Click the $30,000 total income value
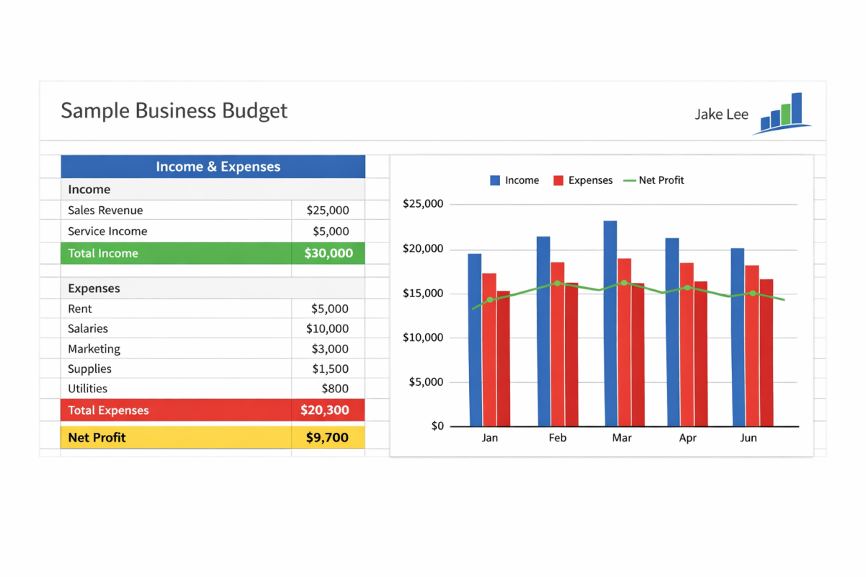The image size is (866, 577). point(328,253)
